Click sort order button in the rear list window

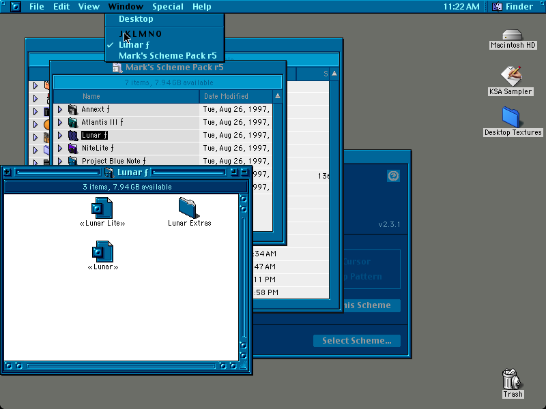pyautogui.click(x=334, y=74)
